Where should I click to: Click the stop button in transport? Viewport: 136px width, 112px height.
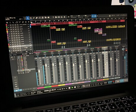[69, 88]
